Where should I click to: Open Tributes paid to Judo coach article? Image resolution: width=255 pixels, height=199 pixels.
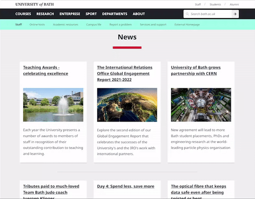[x=51, y=192]
